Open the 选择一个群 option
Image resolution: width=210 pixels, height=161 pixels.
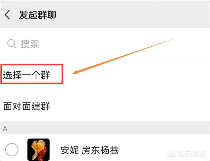27,75
